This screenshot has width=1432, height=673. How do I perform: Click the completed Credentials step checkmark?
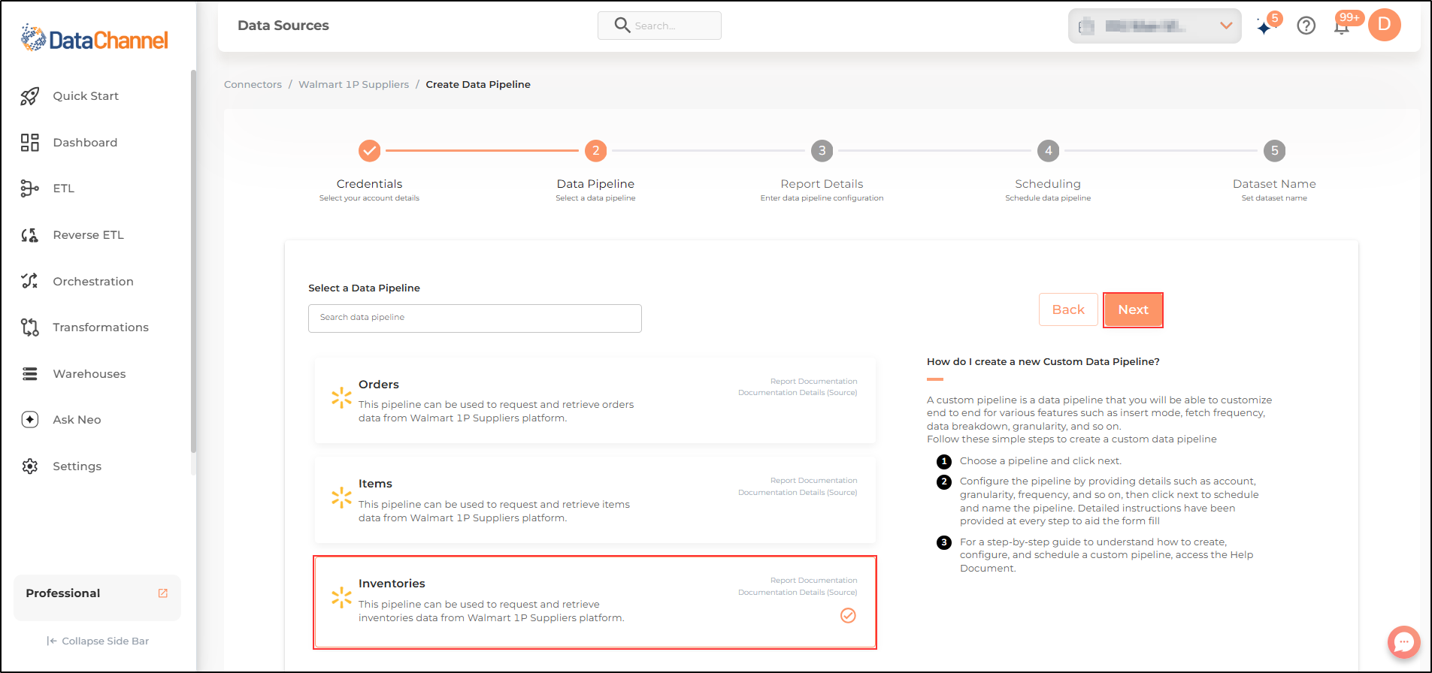click(x=369, y=151)
